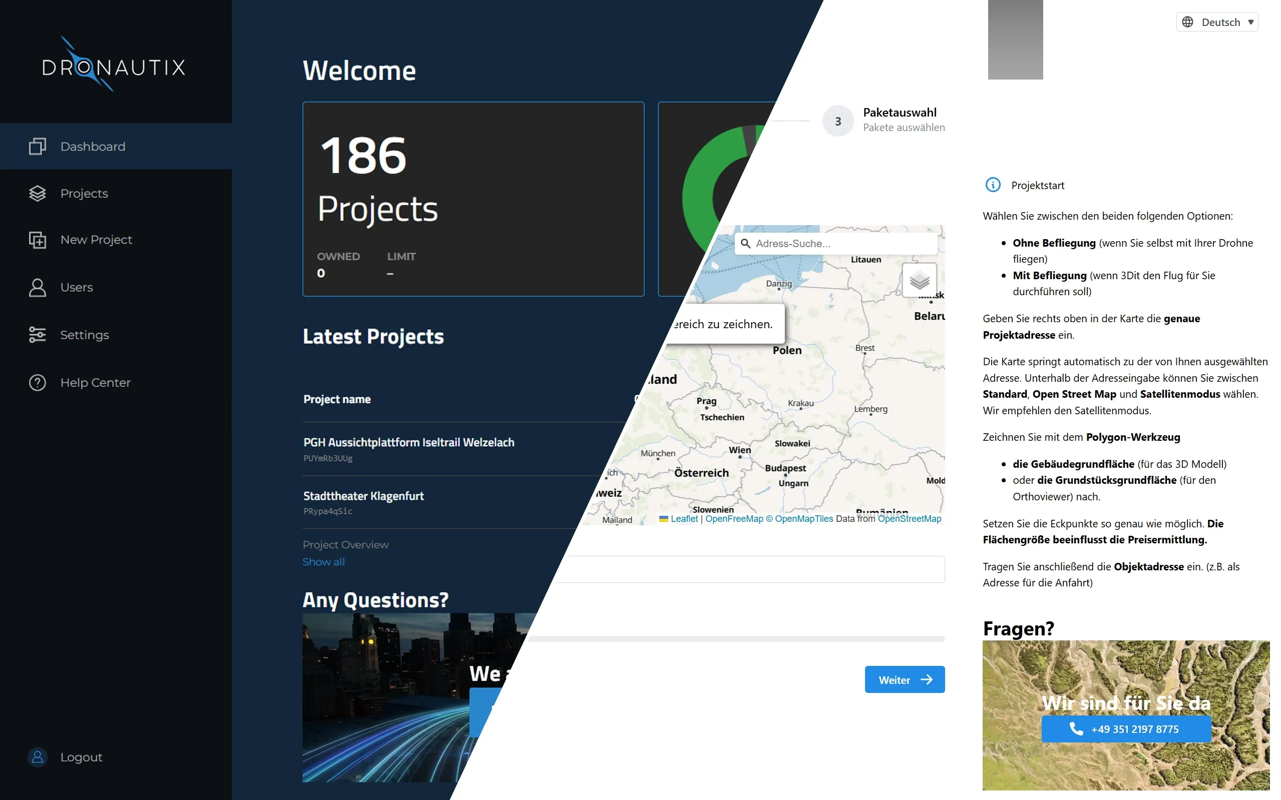Call the +49 351 2197 8775 button
The height and width of the screenshot is (800, 1281).
click(x=1125, y=729)
